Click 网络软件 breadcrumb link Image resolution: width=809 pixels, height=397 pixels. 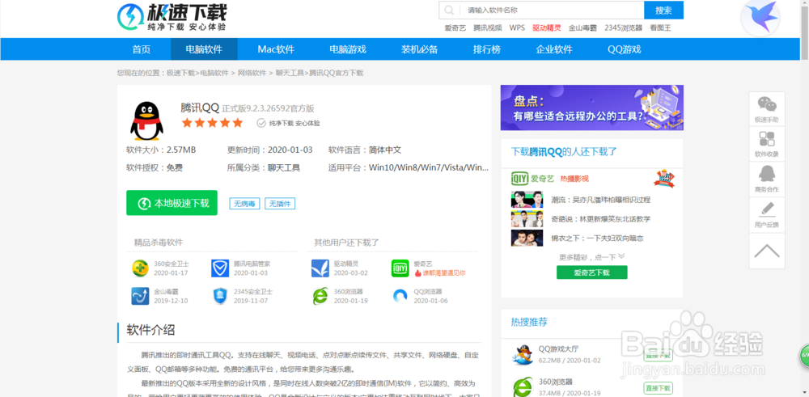252,74
